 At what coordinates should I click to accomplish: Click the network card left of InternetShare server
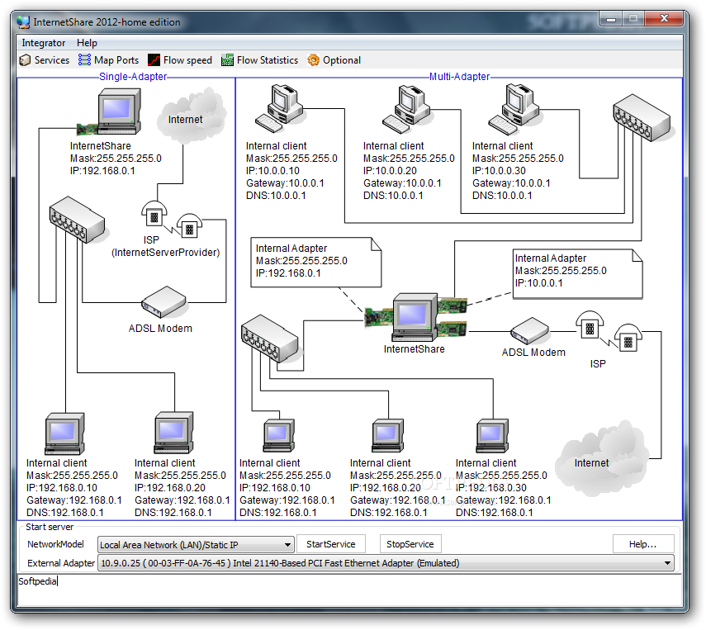(379, 316)
